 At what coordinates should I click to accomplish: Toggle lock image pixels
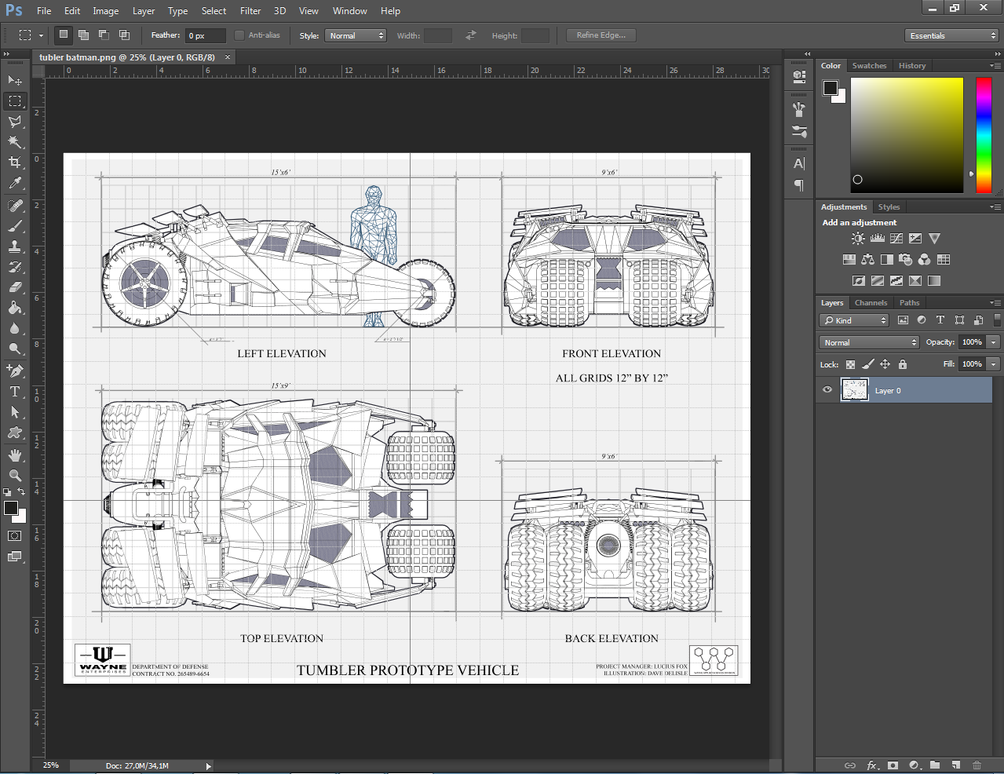(x=867, y=364)
